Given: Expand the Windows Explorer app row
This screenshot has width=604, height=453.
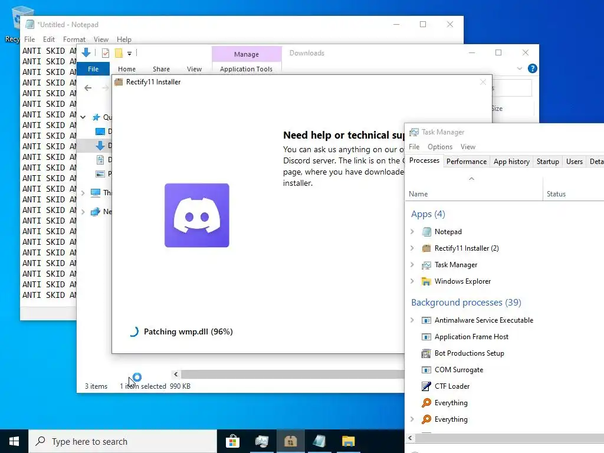Looking at the screenshot, I should click(412, 281).
